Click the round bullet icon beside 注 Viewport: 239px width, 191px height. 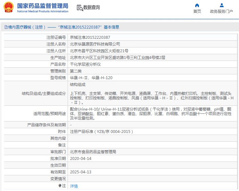tap(60, 186)
